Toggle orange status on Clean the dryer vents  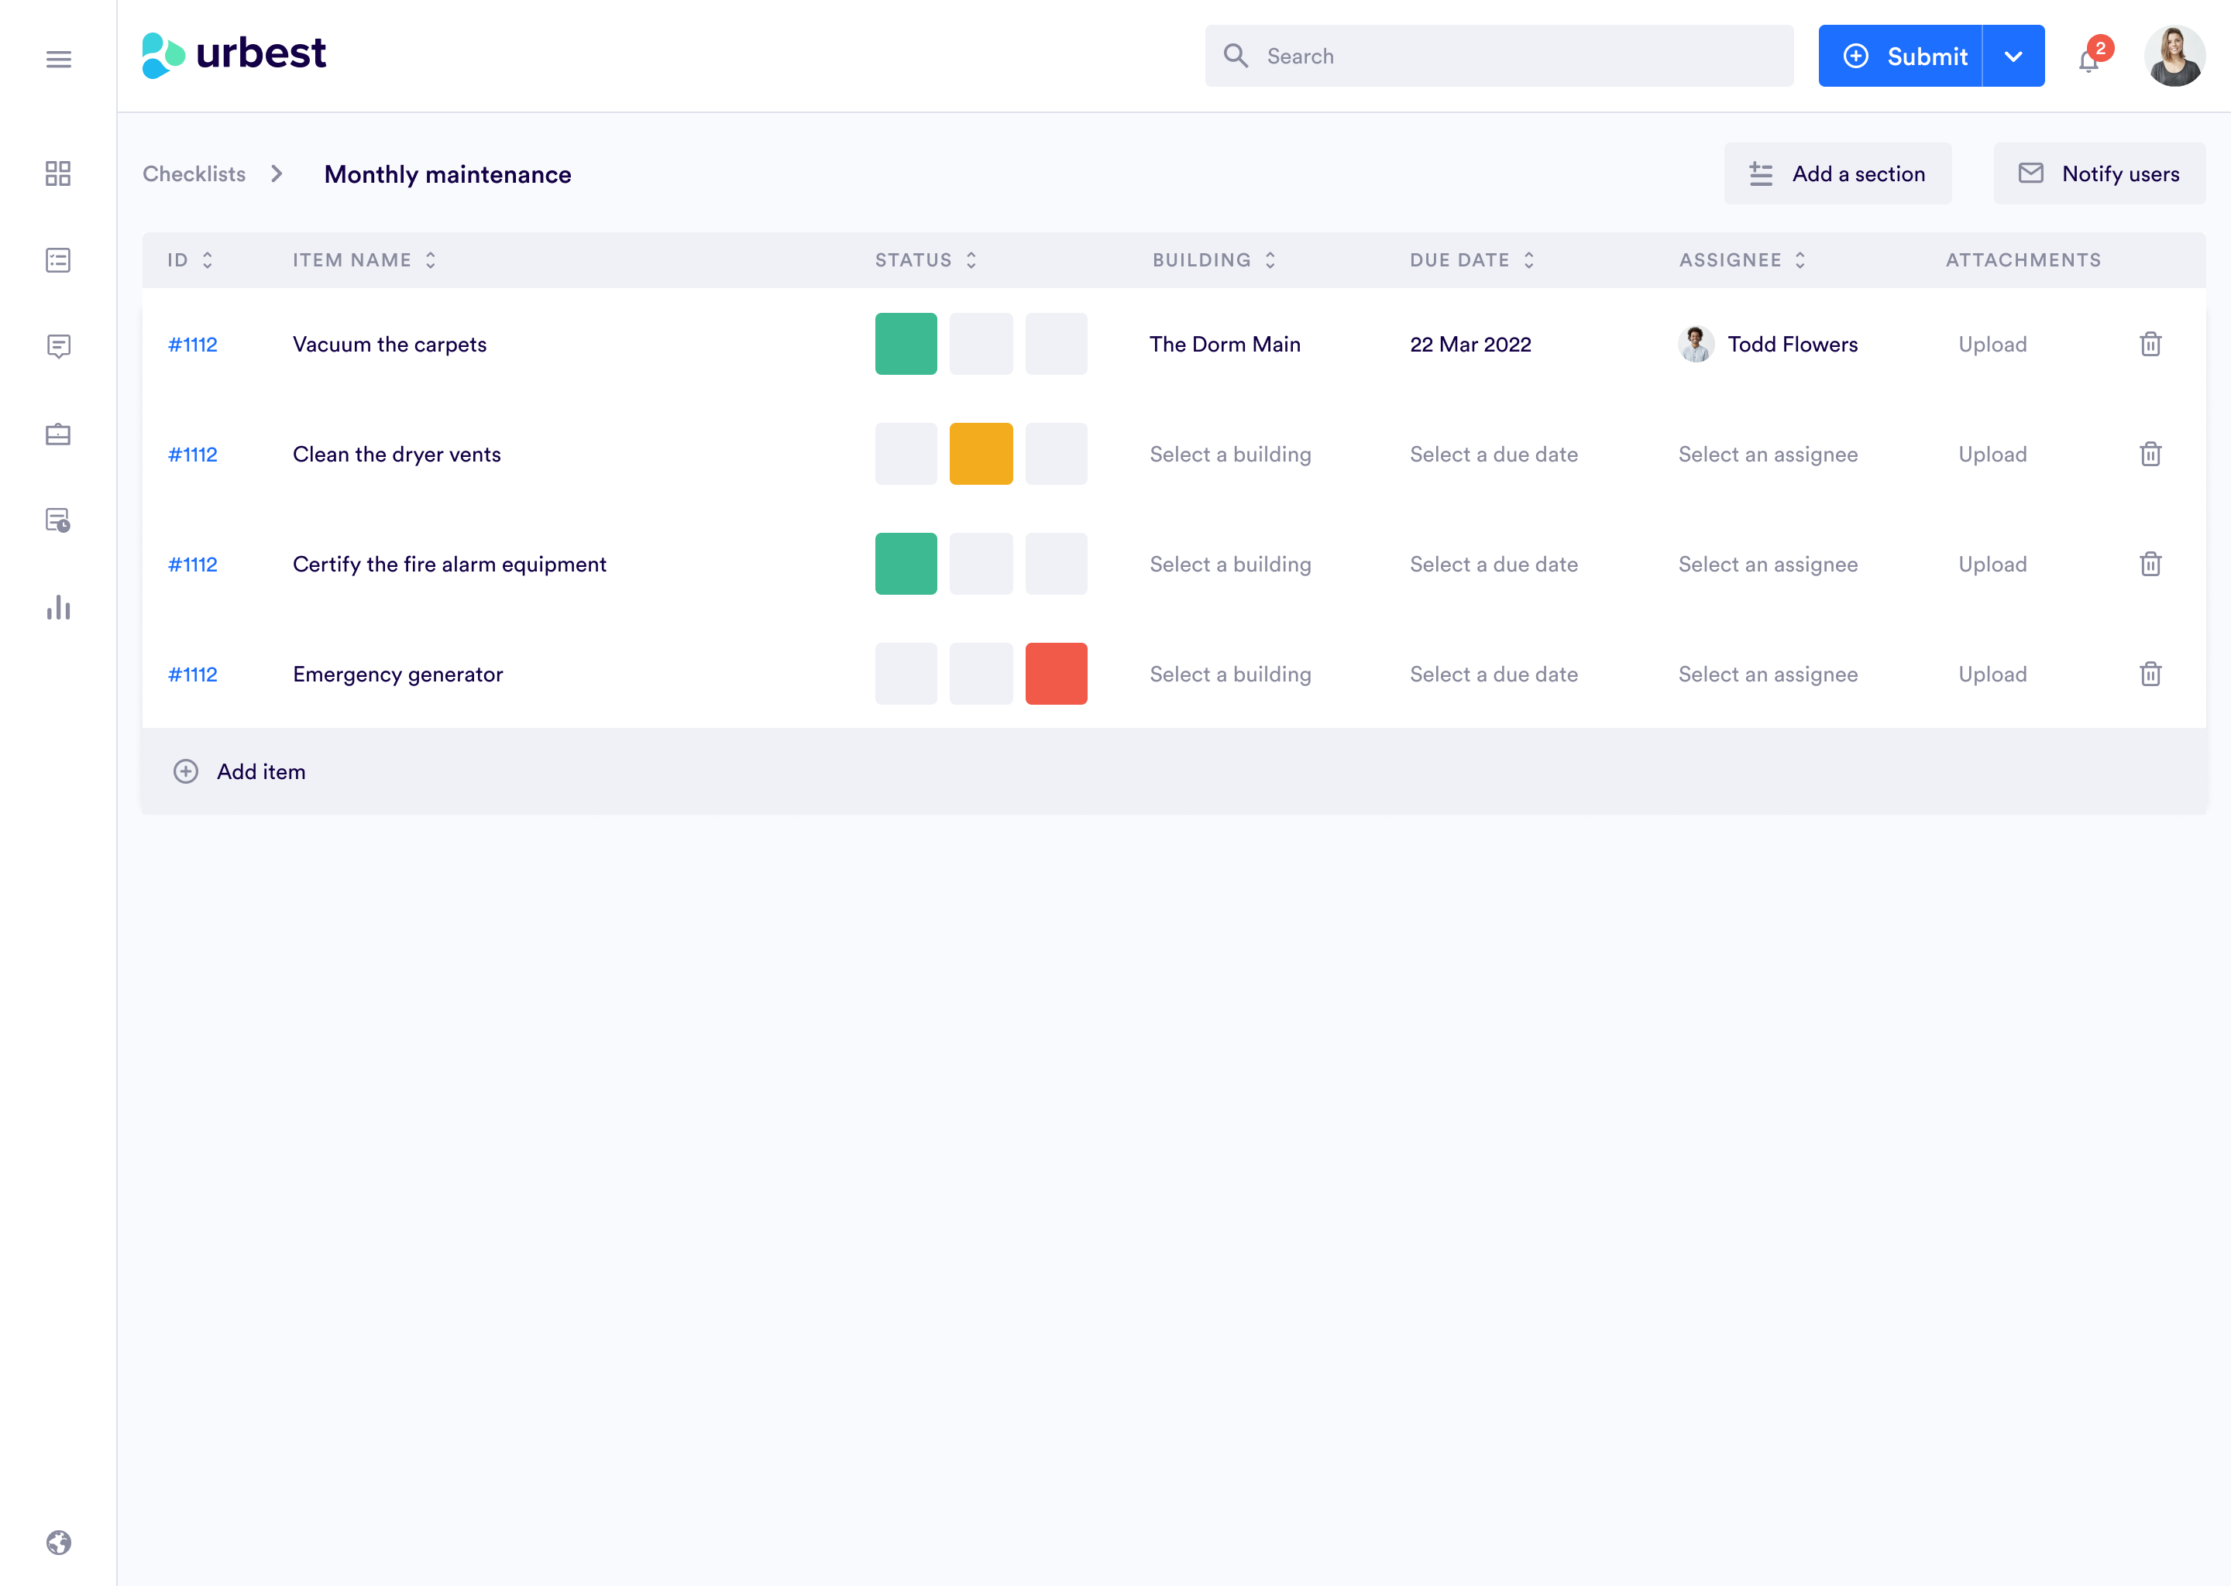[x=980, y=453]
